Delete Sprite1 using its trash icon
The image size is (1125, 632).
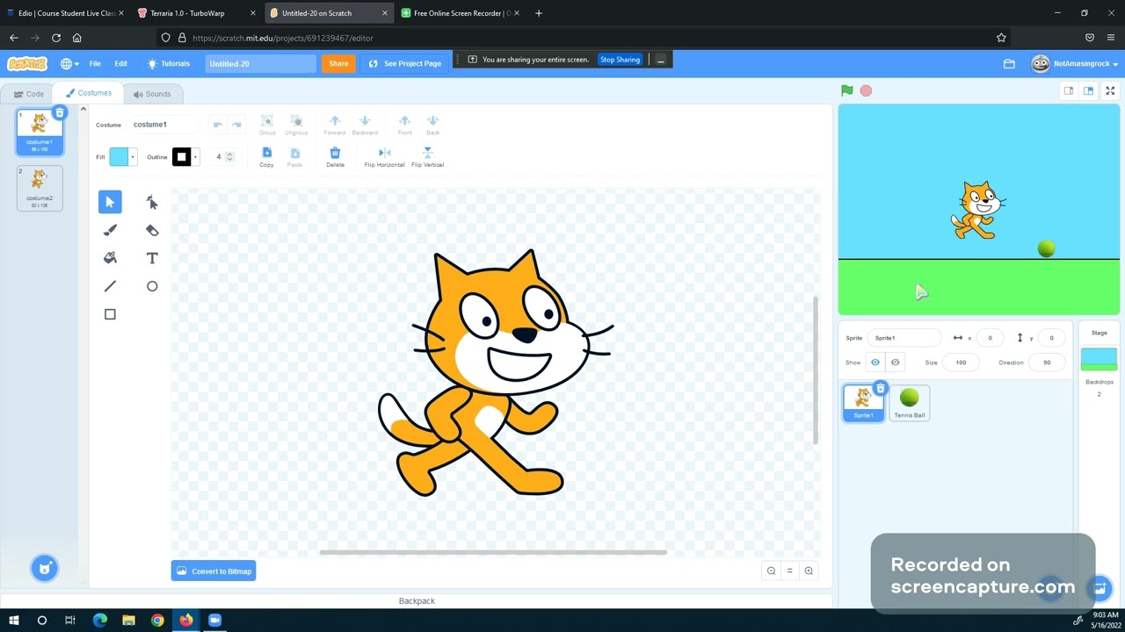880,388
